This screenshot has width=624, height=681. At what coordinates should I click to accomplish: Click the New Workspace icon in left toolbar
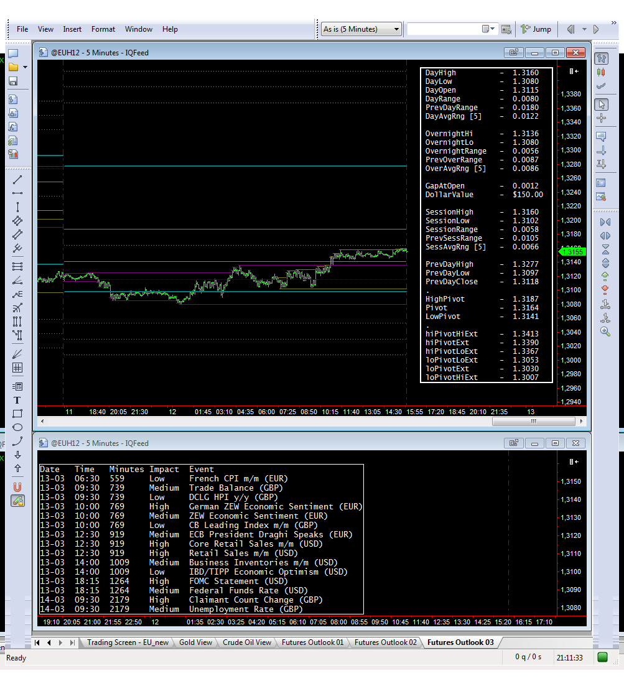13,53
